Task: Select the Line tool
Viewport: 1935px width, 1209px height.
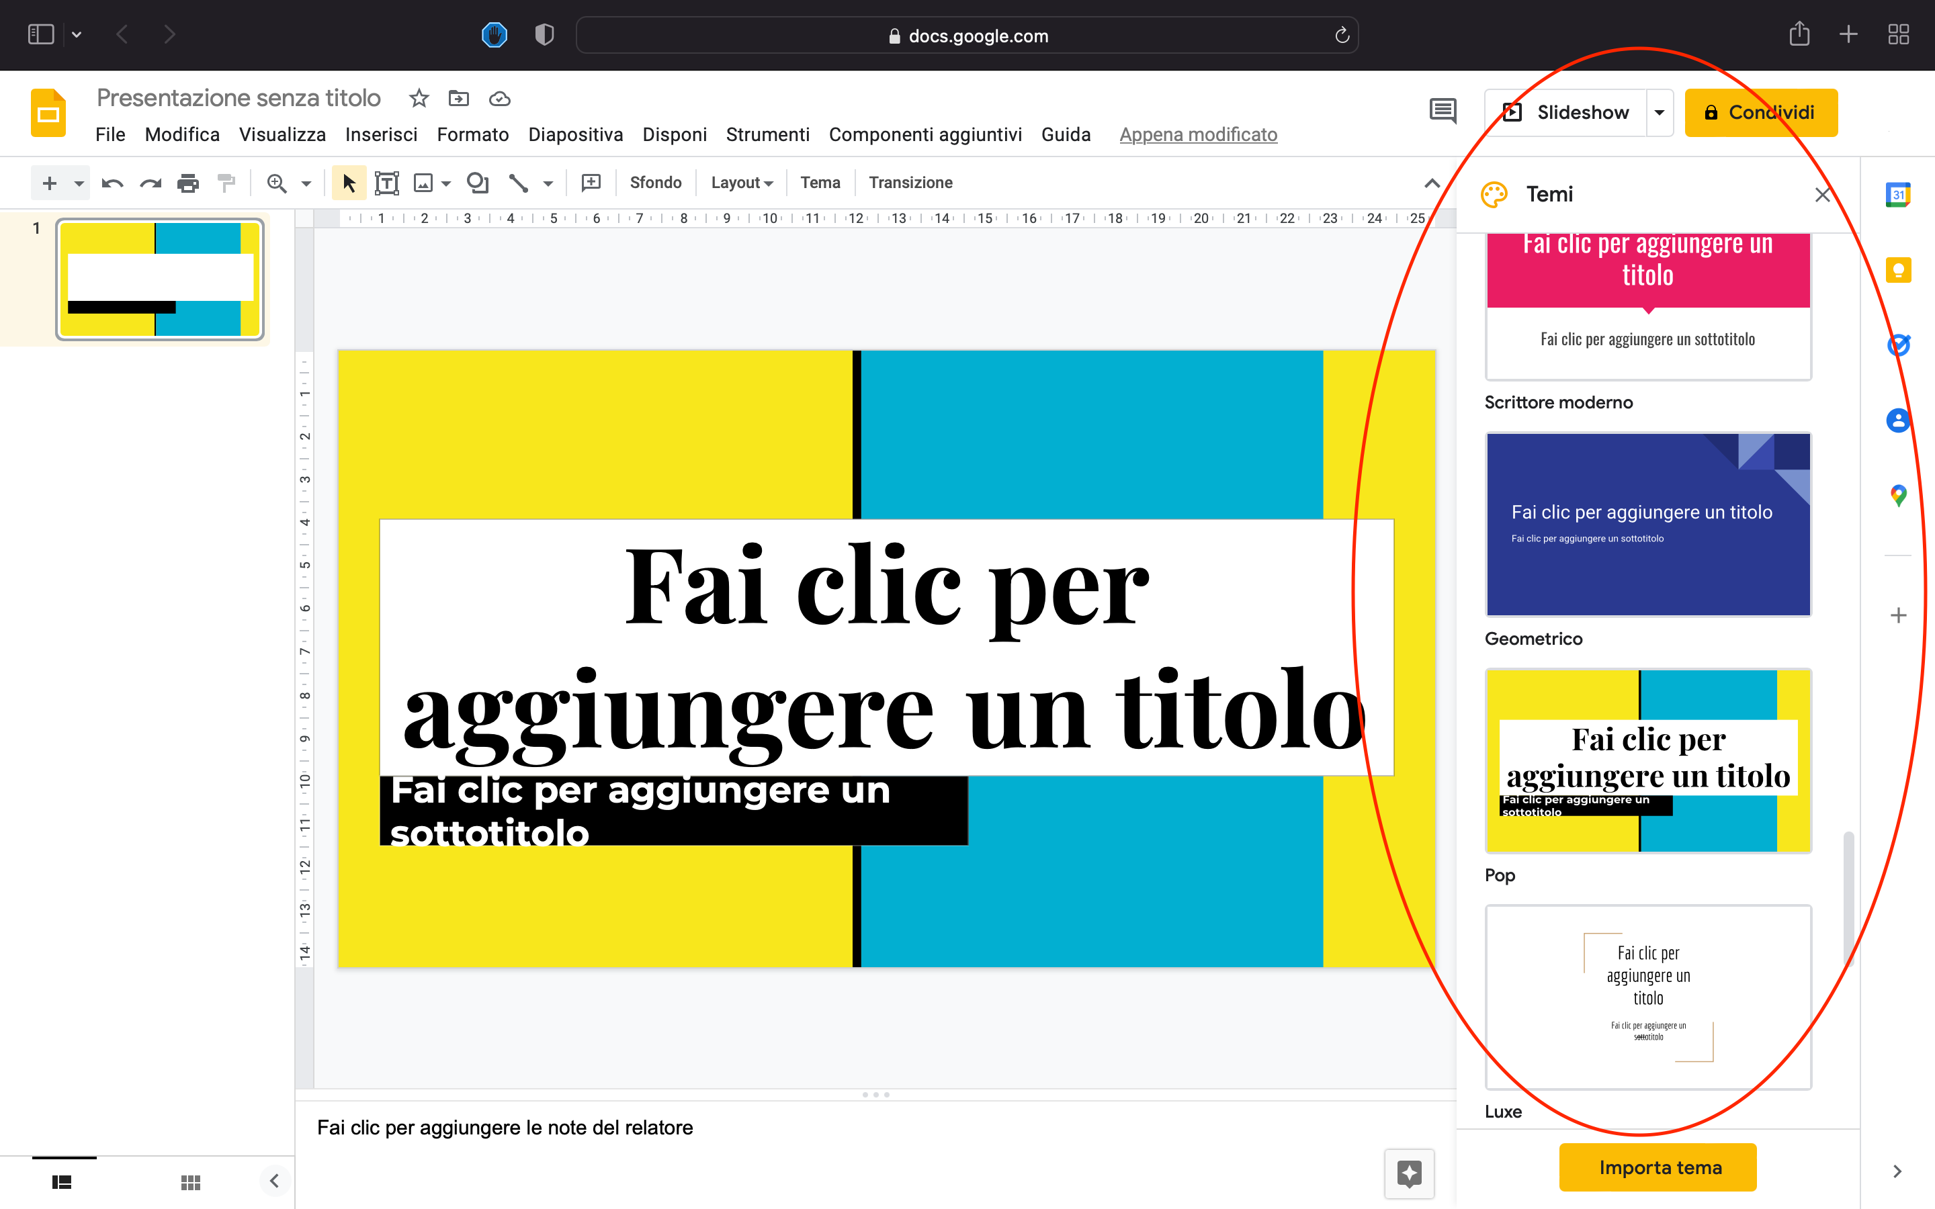Action: 518,182
